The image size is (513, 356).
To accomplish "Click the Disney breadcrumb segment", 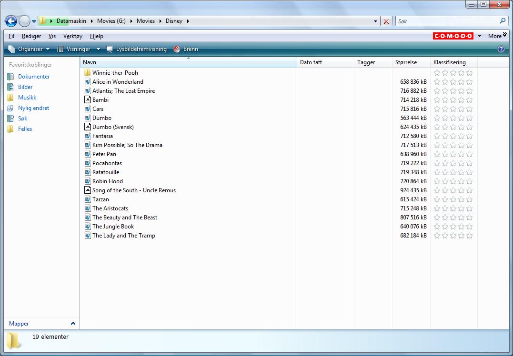I will tap(174, 21).
